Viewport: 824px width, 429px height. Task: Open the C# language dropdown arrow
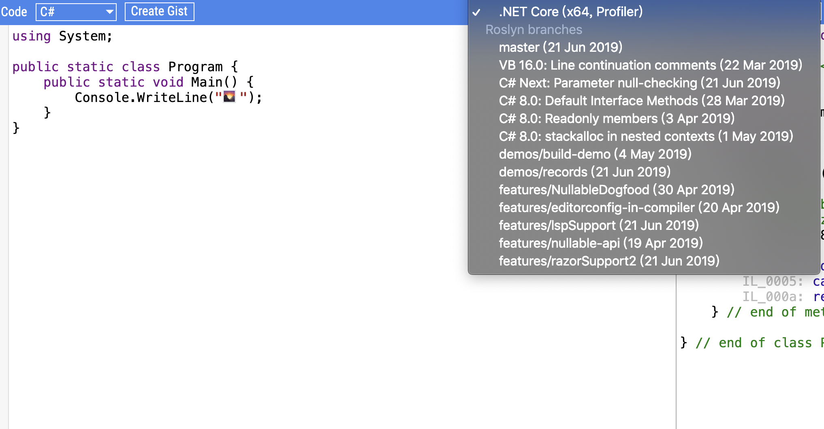point(109,12)
